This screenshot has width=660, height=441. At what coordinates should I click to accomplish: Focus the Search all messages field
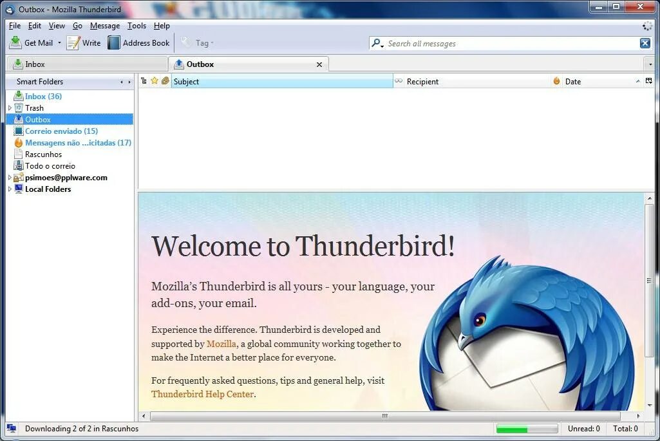click(511, 43)
